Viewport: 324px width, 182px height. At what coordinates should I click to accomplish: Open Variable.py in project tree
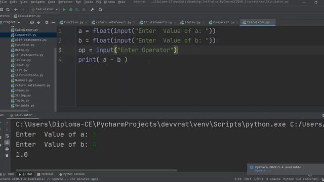(24, 106)
